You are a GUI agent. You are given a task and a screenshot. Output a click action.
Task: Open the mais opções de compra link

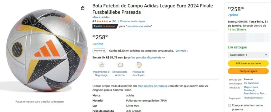(x=152, y=86)
